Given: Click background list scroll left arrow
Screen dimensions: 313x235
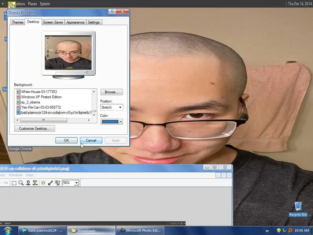Looking at the screenshot, I should (x=17, y=120).
